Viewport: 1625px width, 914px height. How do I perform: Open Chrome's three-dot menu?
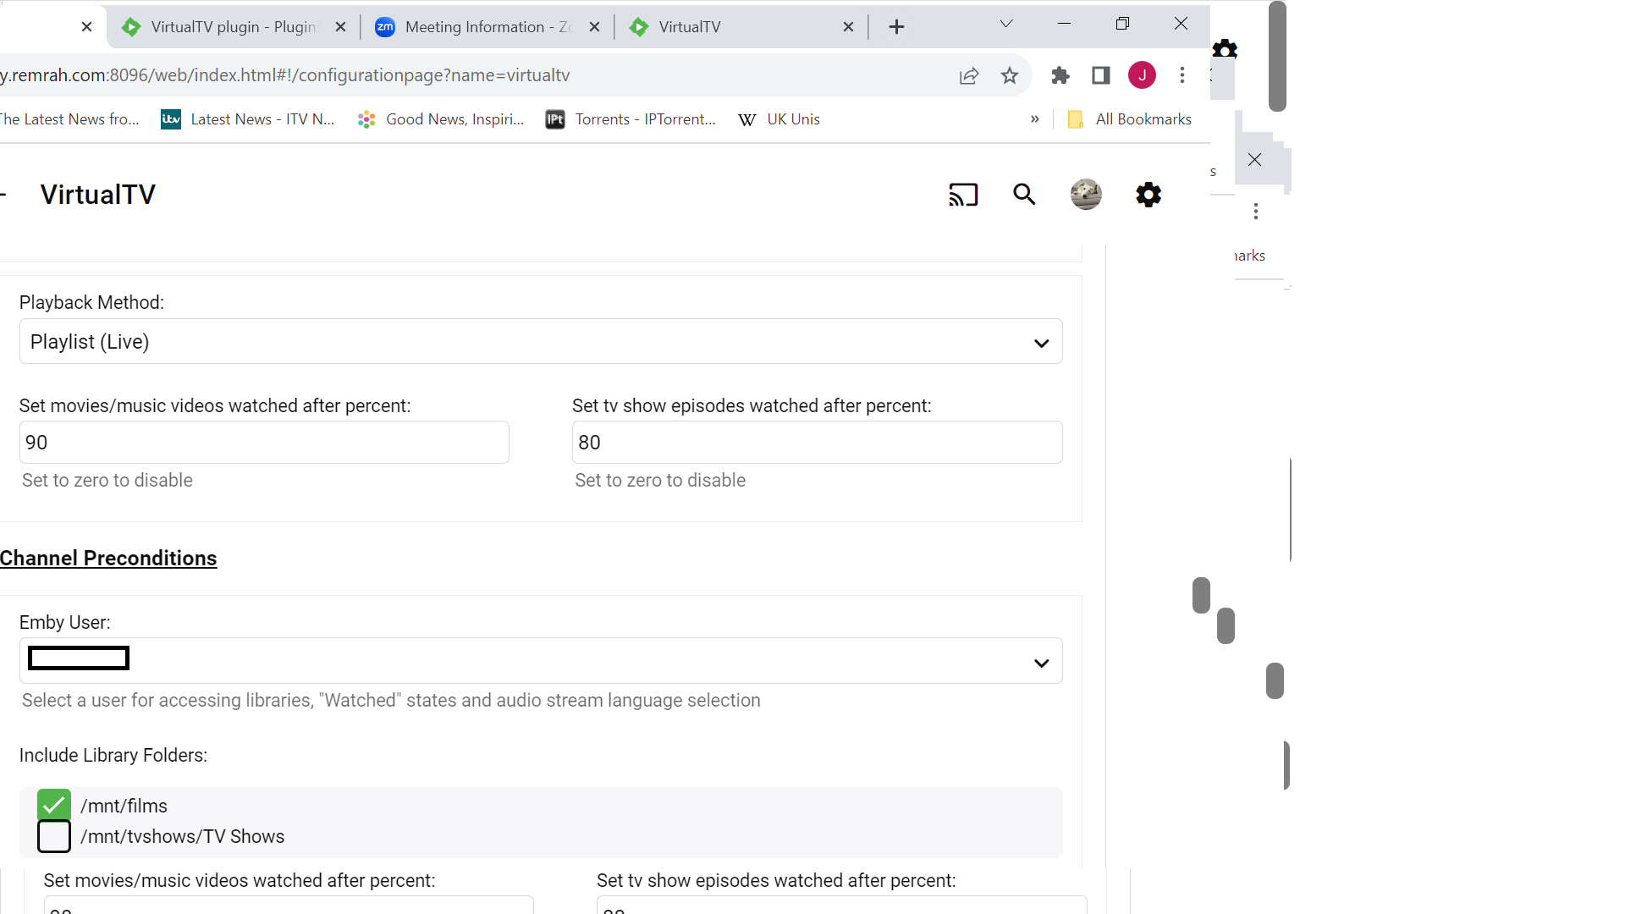[x=1182, y=75]
